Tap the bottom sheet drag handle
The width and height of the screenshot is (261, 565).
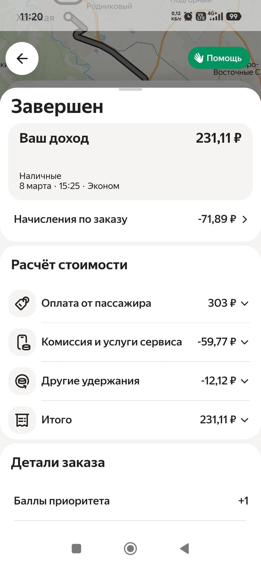pyautogui.click(x=130, y=89)
